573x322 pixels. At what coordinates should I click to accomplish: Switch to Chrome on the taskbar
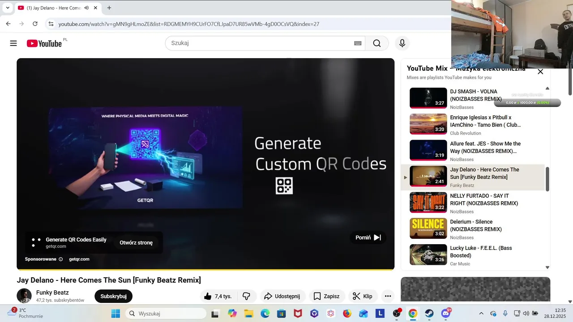click(x=413, y=314)
